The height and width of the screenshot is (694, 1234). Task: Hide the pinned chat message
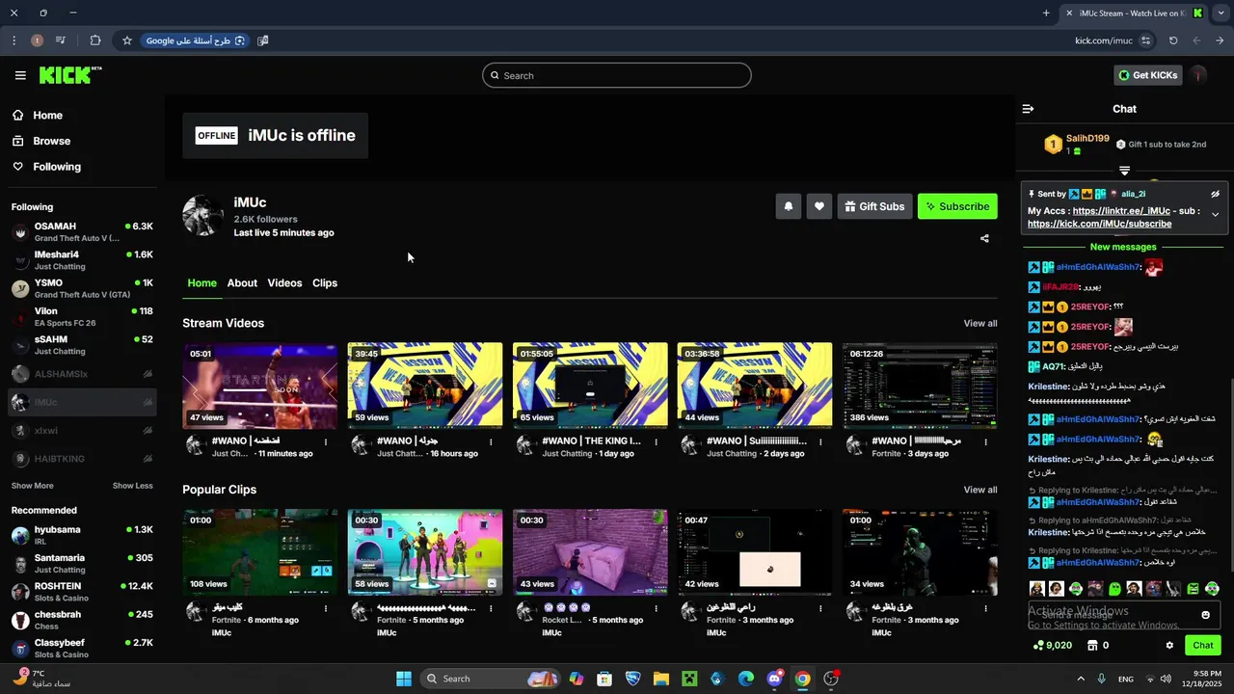[x=1216, y=194]
